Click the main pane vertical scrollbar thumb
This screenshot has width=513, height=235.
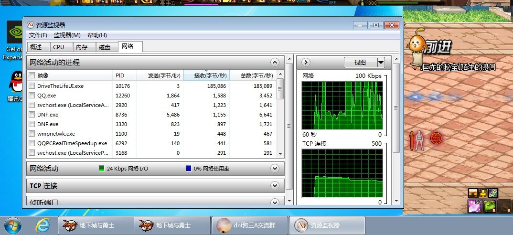(x=289, y=126)
